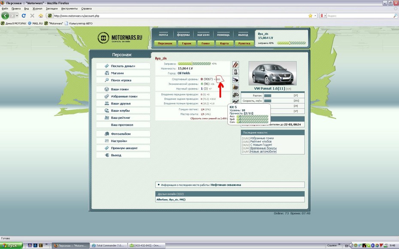Switch to the Персонаж green tab
Image resolution: width=399 pixels, height=249 pixels.
(x=165, y=43)
